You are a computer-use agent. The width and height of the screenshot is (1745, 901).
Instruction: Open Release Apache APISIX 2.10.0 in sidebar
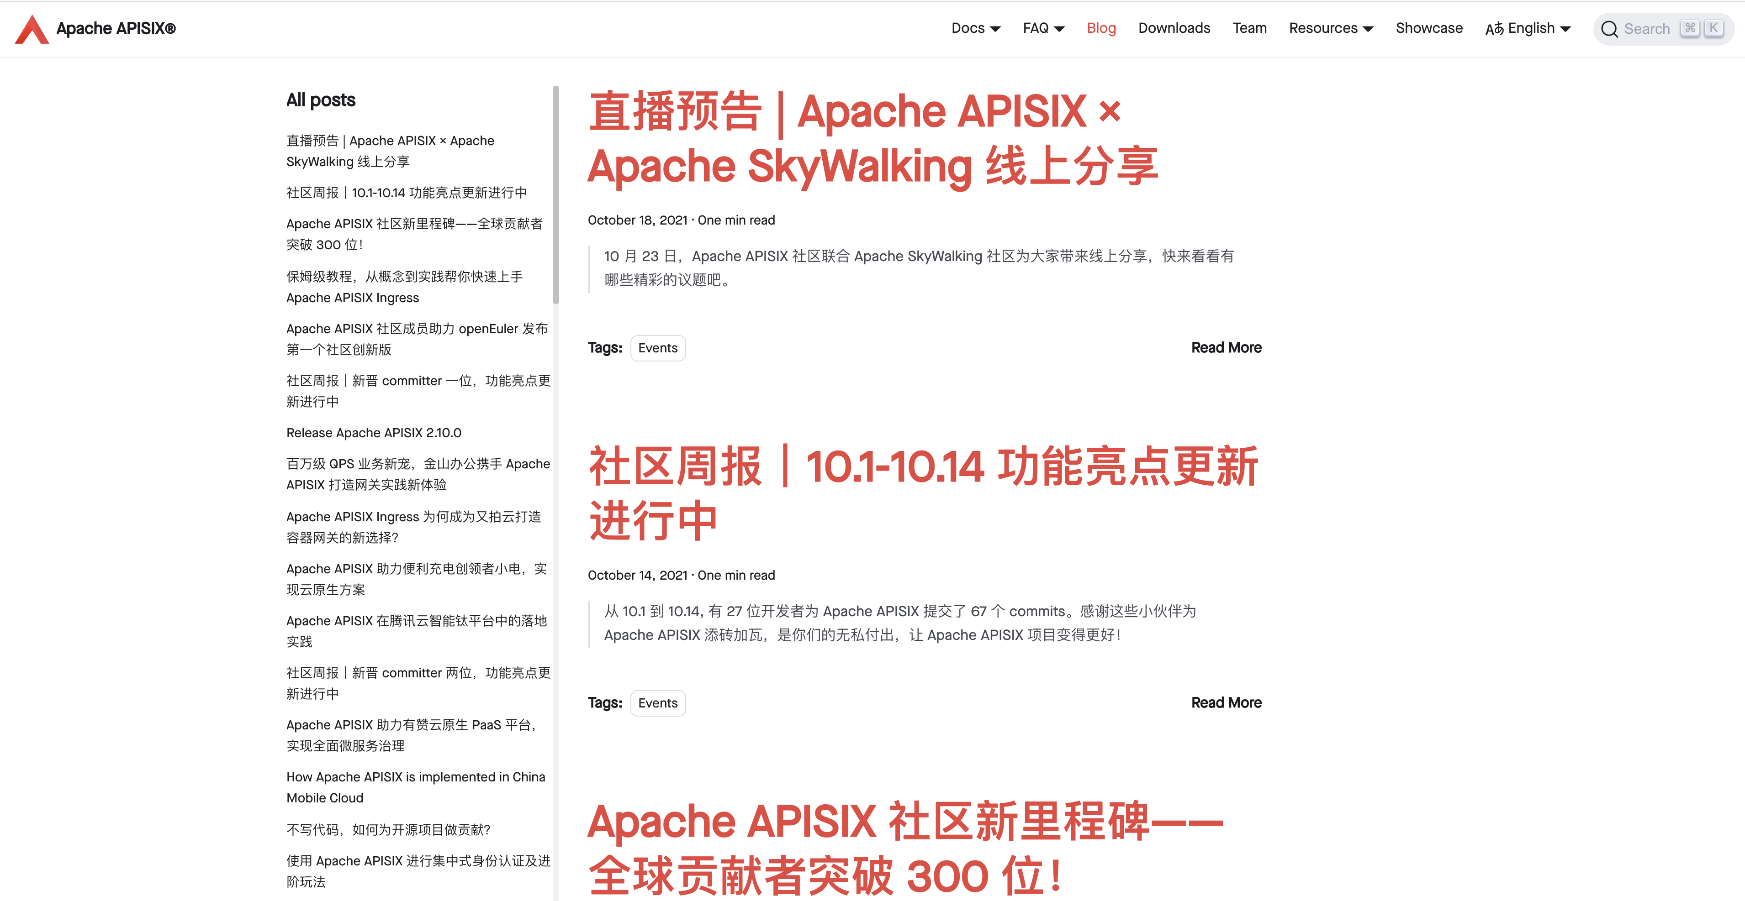373,433
